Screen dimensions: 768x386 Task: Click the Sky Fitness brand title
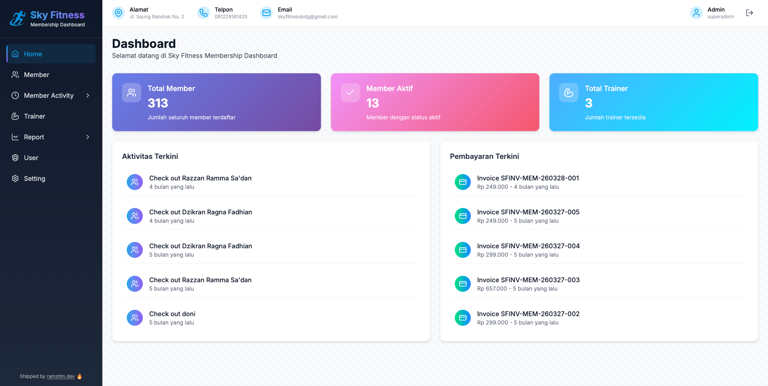(57, 15)
